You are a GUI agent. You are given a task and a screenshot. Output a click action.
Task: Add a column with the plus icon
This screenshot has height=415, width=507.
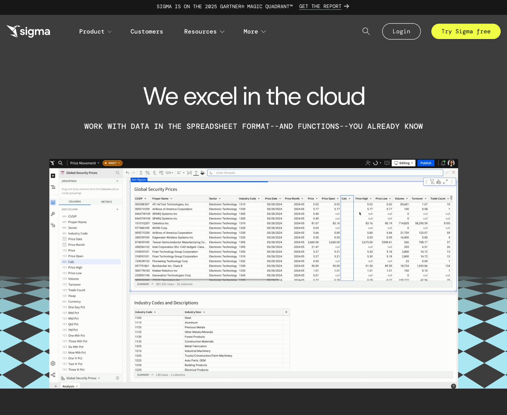click(x=117, y=209)
